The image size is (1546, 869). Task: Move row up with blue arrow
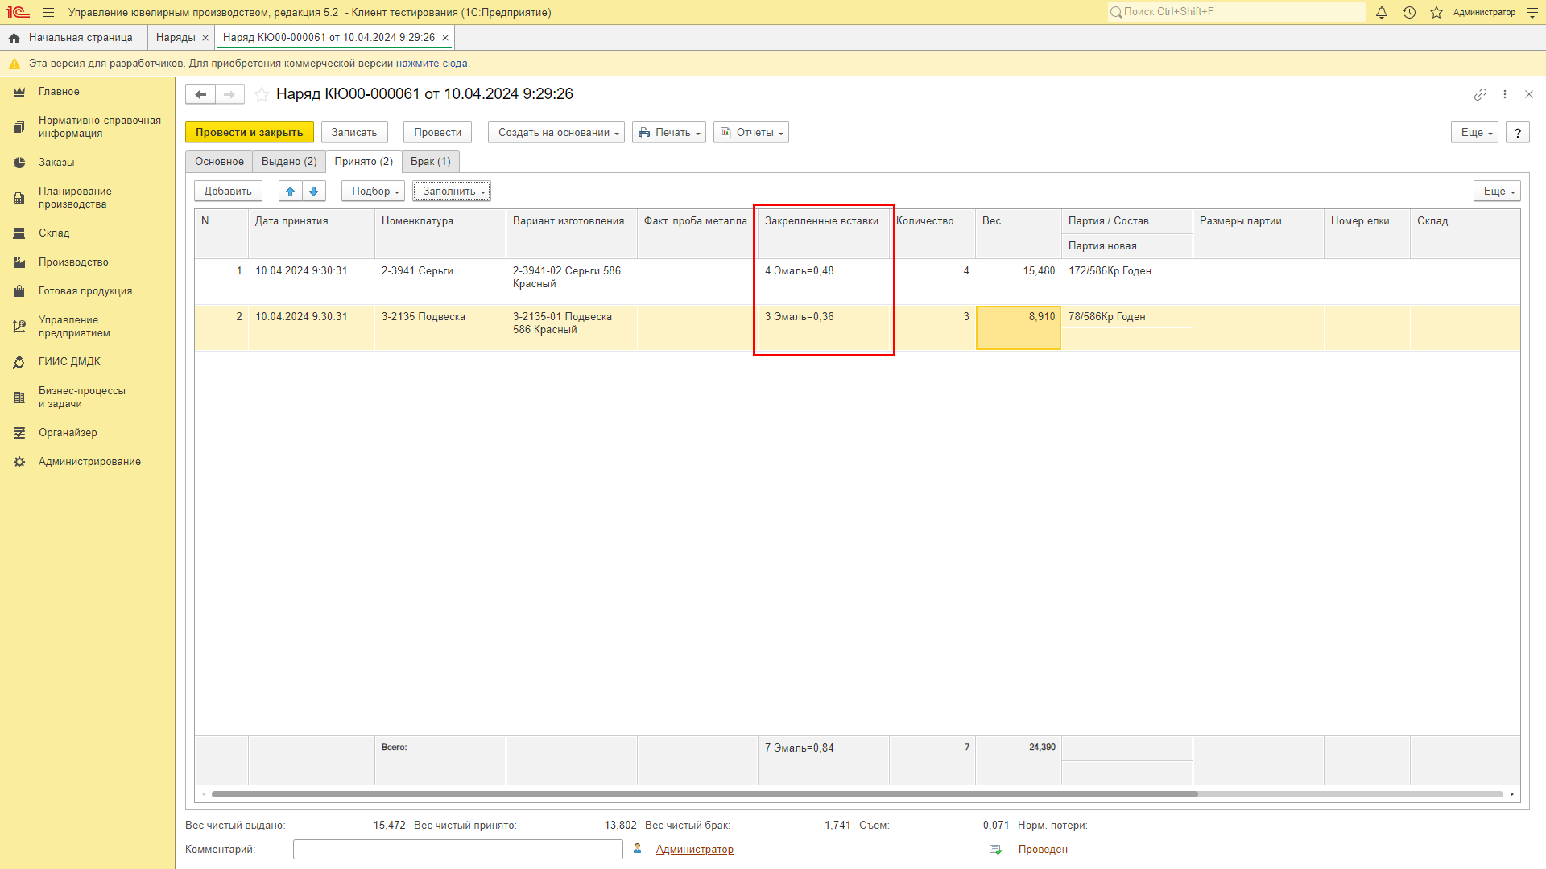tap(291, 191)
